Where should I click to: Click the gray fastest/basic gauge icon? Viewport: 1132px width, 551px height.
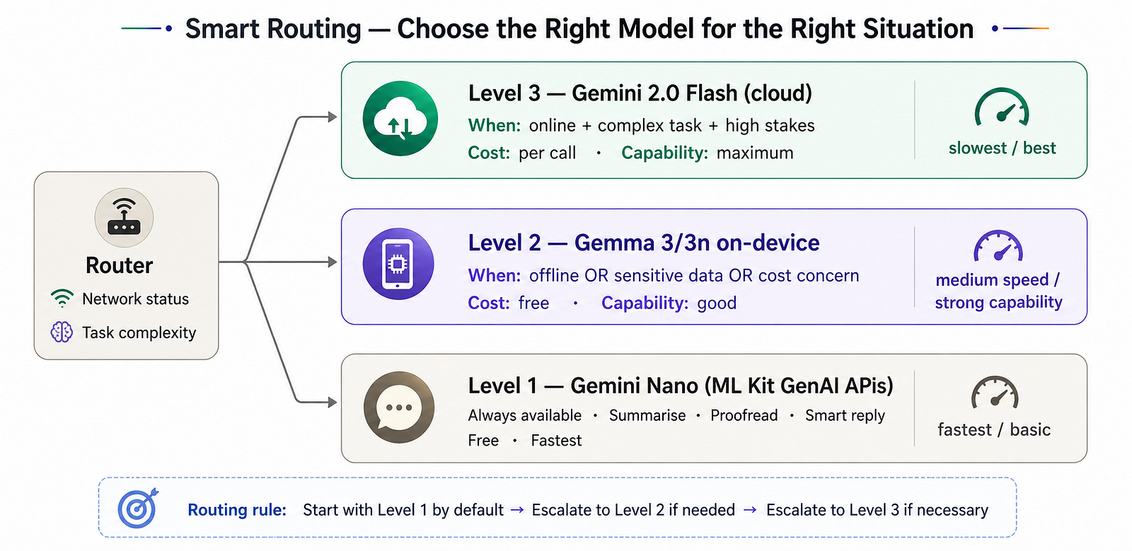pos(995,393)
